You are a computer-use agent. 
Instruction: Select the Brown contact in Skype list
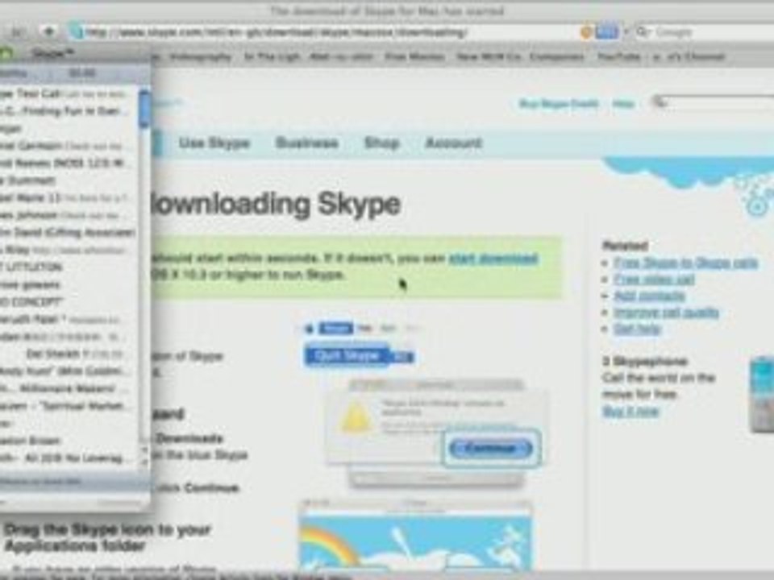69,441
